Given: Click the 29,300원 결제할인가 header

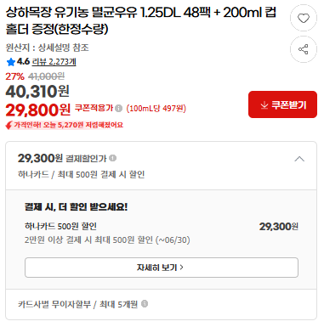Looking at the screenshot, I should [x=62, y=158].
